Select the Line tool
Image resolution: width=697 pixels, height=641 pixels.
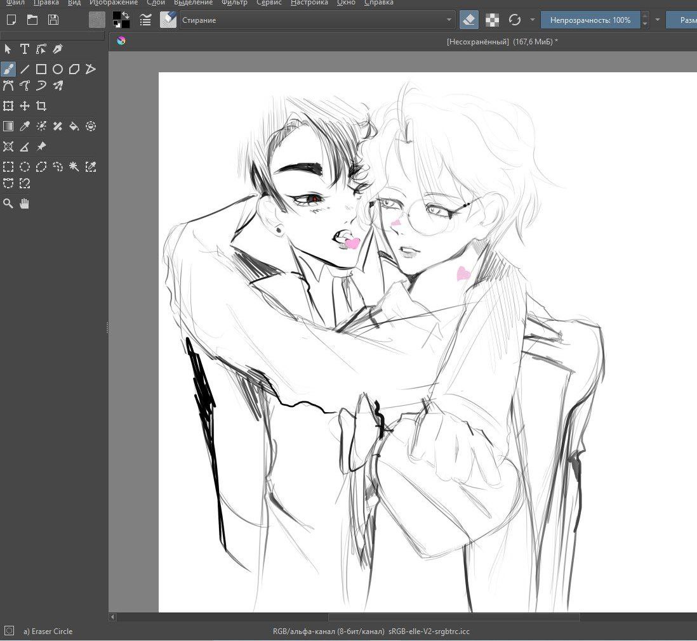(25, 69)
